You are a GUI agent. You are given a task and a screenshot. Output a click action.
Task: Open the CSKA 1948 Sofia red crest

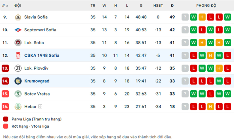pyautogui.click(x=18, y=55)
